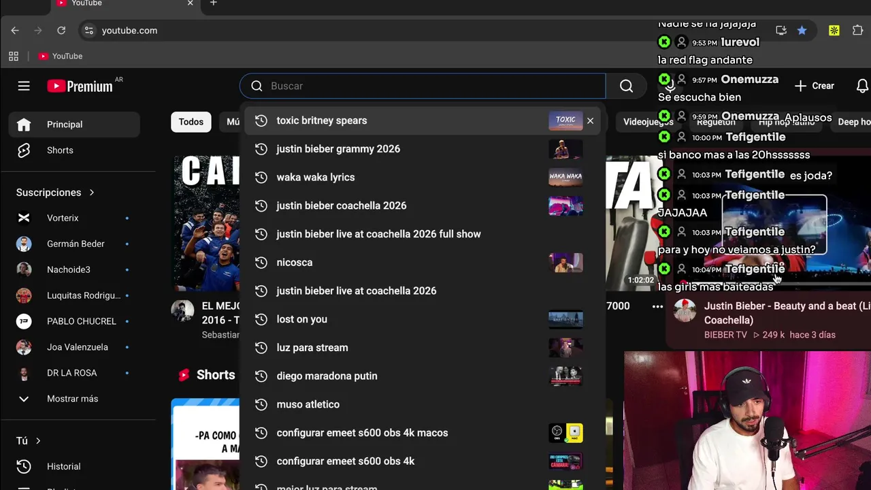Image resolution: width=871 pixels, height=490 pixels.
Task: Open Shorts in the sidebar
Action: click(x=74, y=150)
